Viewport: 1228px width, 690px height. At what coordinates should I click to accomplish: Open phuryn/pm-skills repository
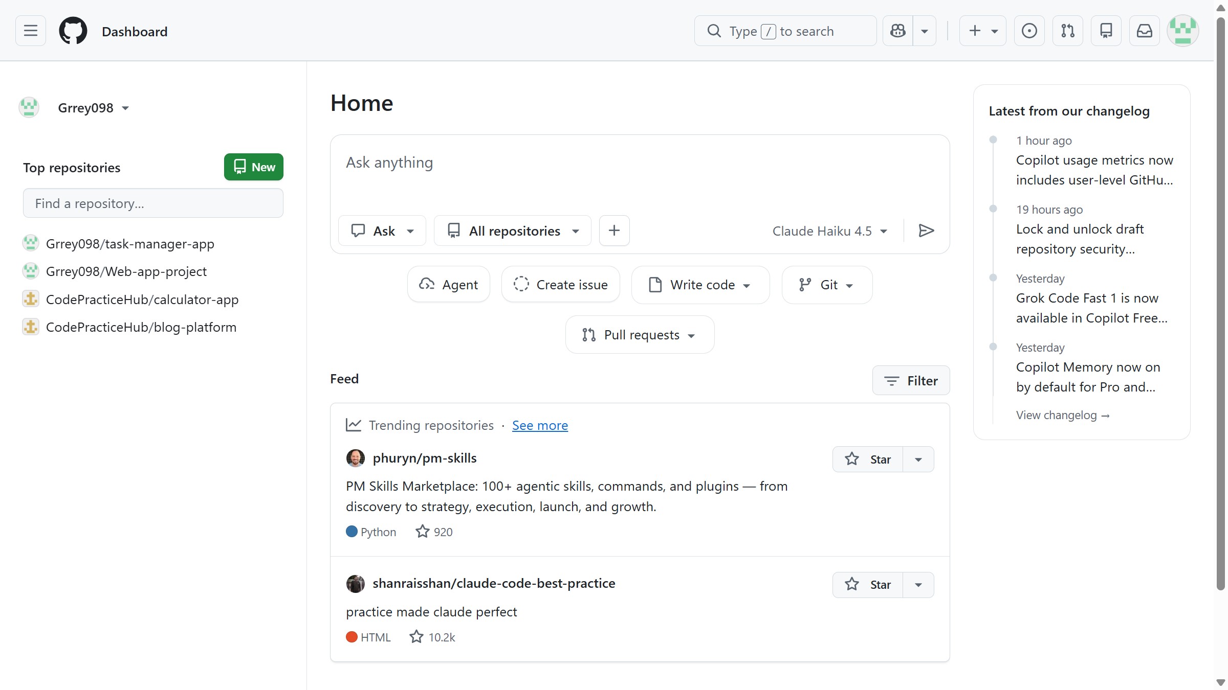tap(425, 458)
